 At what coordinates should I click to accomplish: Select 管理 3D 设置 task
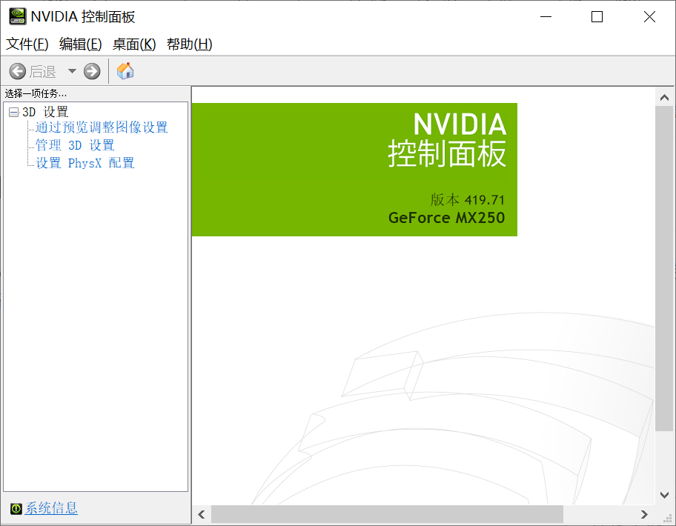[x=75, y=145]
